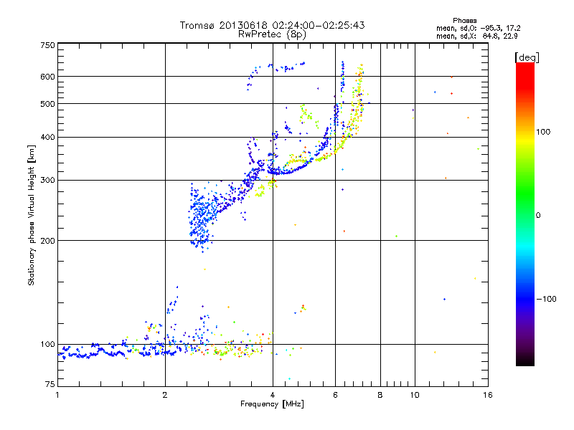Click the x-axis '1' tick label
The image size is (574, 430).
(x=57, y=395)
